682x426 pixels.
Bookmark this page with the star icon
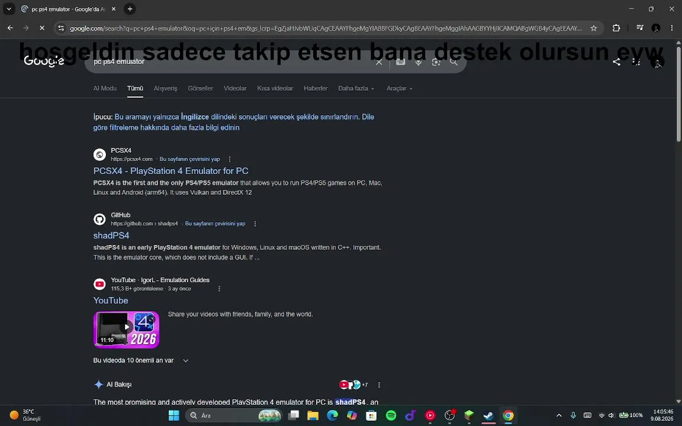tap(594, 28)
